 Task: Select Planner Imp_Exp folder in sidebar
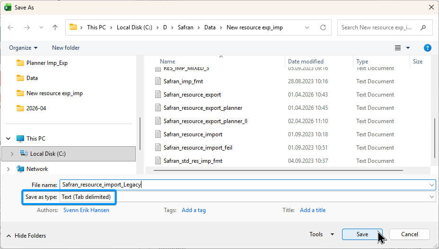(47, 63)
